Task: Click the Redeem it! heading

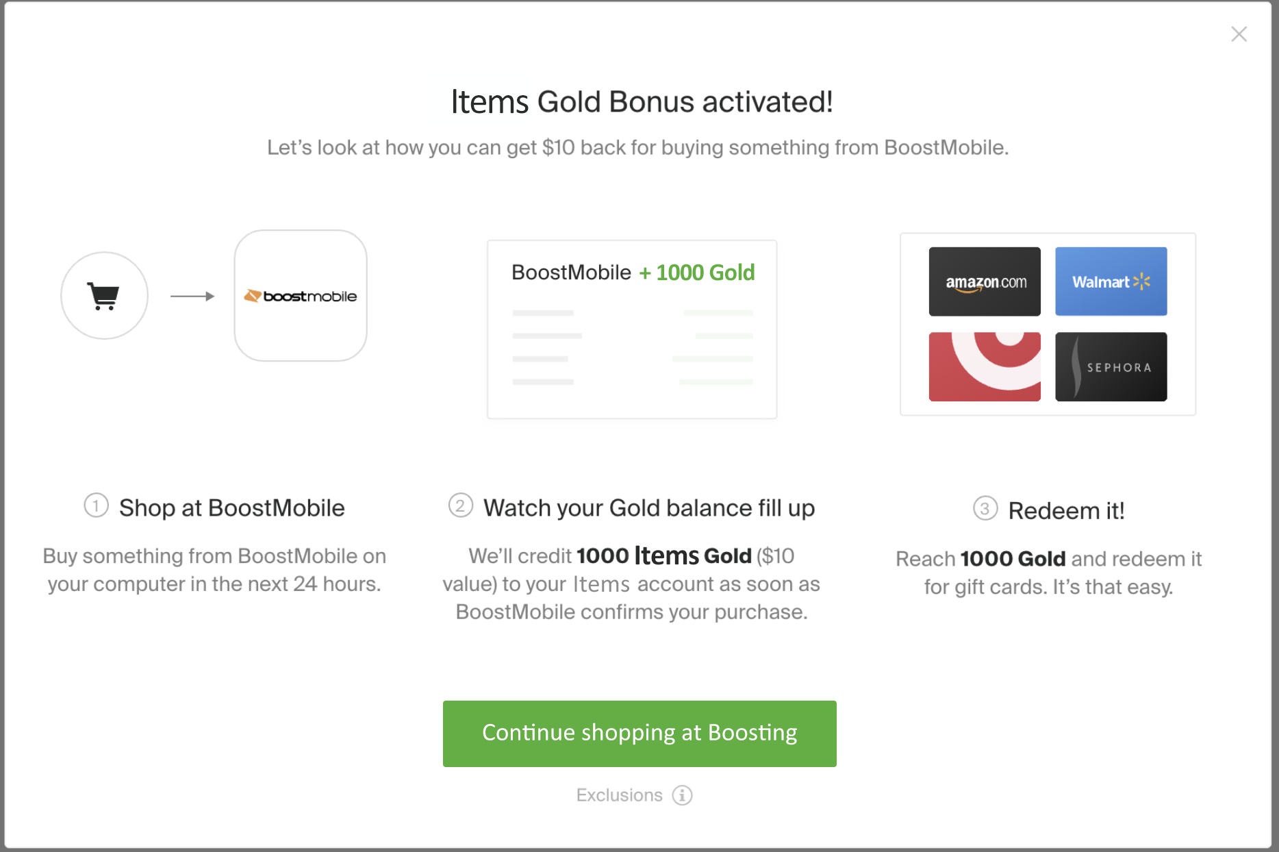Action: (1066, 511)
